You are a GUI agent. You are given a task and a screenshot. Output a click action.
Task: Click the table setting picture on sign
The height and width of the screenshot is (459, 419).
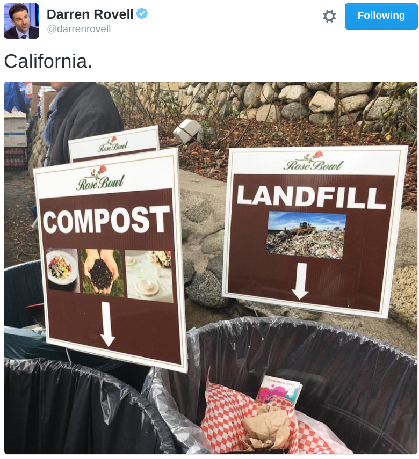[x=149, y=276]
